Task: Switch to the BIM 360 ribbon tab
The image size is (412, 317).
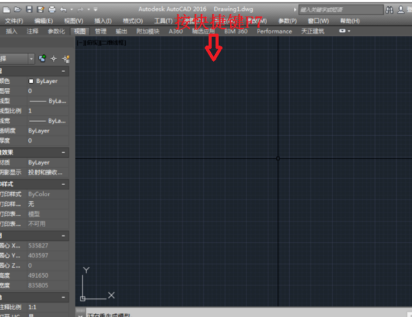Action: point(236,32)
